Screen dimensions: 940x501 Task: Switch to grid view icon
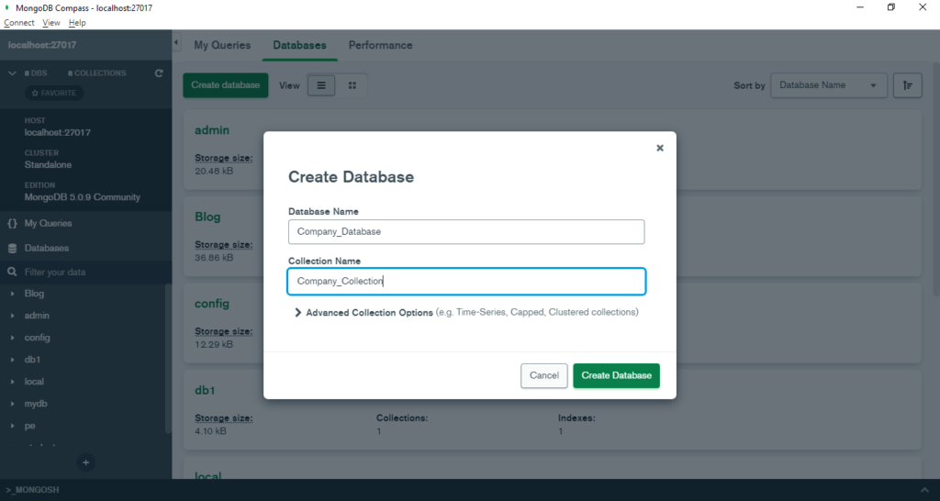click(x=352, y=85)
